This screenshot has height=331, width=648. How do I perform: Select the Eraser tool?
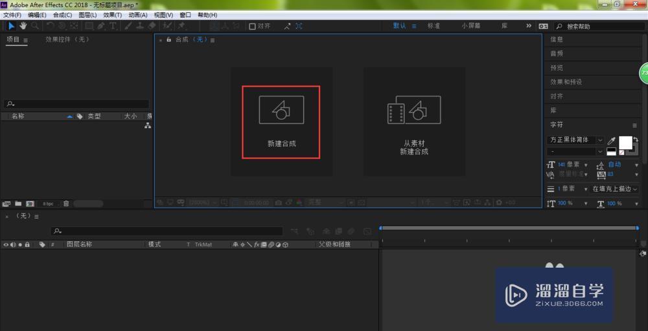(151, 26)
